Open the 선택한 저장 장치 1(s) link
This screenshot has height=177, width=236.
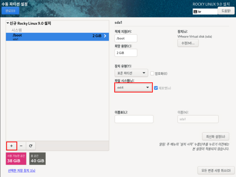point(22,170)
